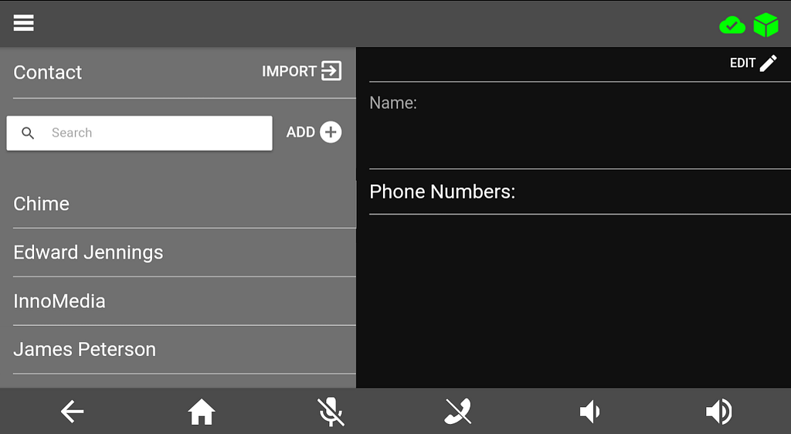Edit contact via the pencil icon
Image resolution: width=791 pixels, height=434 pixels.
click(x=769, y=63)
